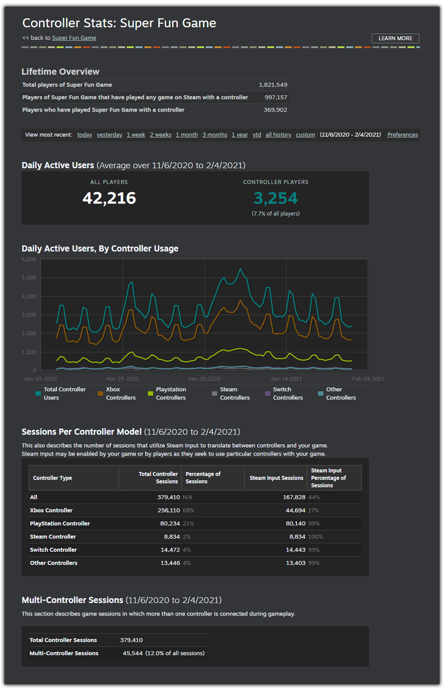The height and width of the screenshot is (691, 444).
Task: Select the 'All' row label in sessions table
Action: [34, 497]
